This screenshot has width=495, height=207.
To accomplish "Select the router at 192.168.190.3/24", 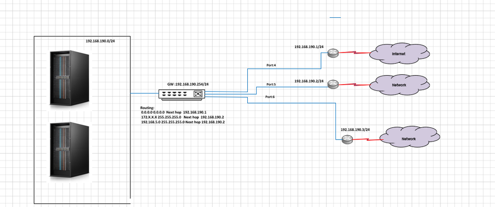I will coord(347,140).
